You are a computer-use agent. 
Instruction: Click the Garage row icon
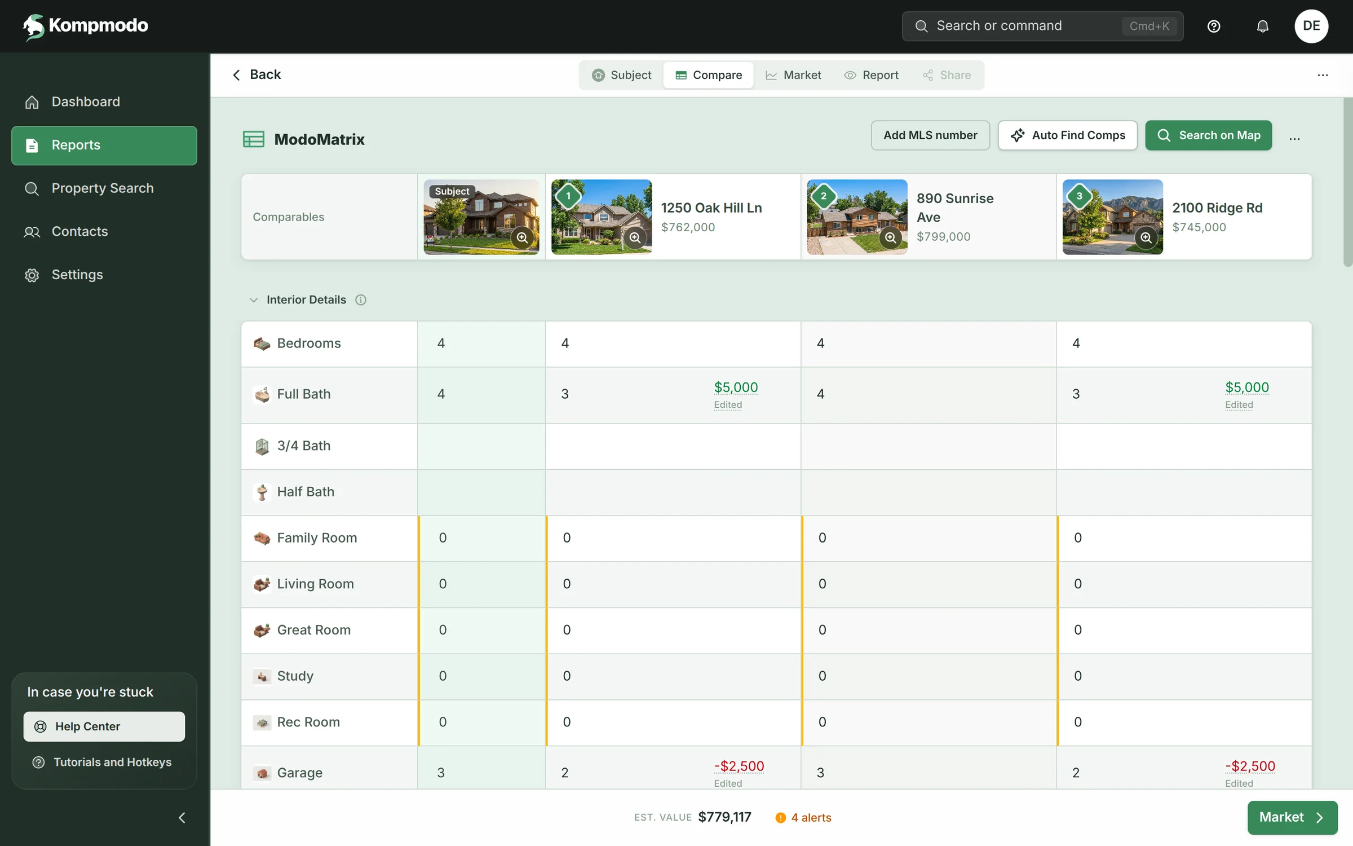[262, 773]
